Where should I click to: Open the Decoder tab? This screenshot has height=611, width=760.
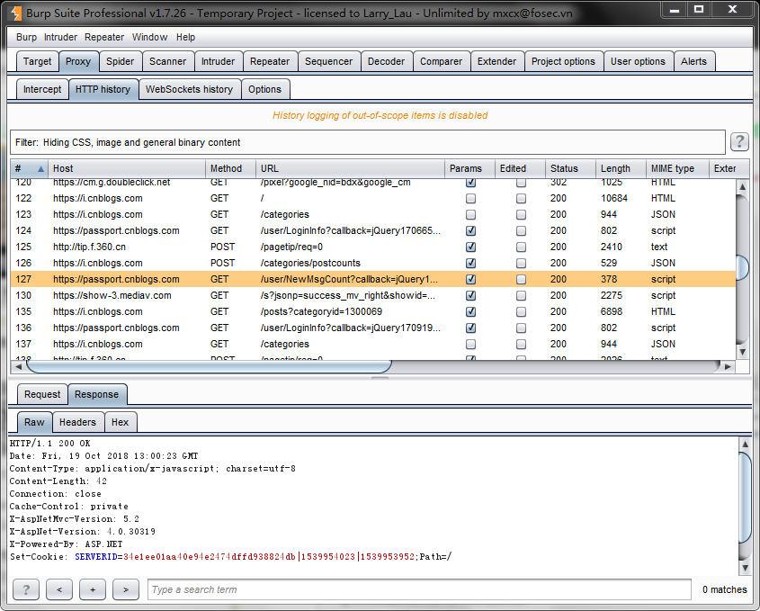pyautogui.click(x=387, y=61)
